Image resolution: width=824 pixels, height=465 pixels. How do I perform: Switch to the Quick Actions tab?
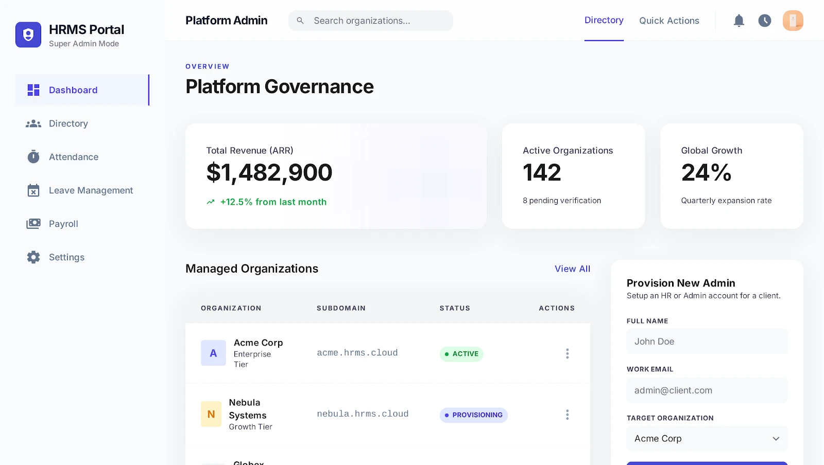pyautogui.click(x=669, y=21)
